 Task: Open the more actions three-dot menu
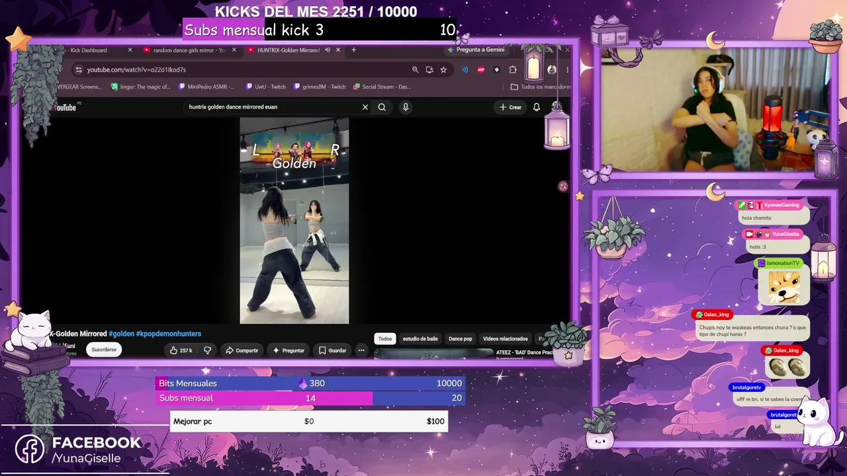[361, 350]
